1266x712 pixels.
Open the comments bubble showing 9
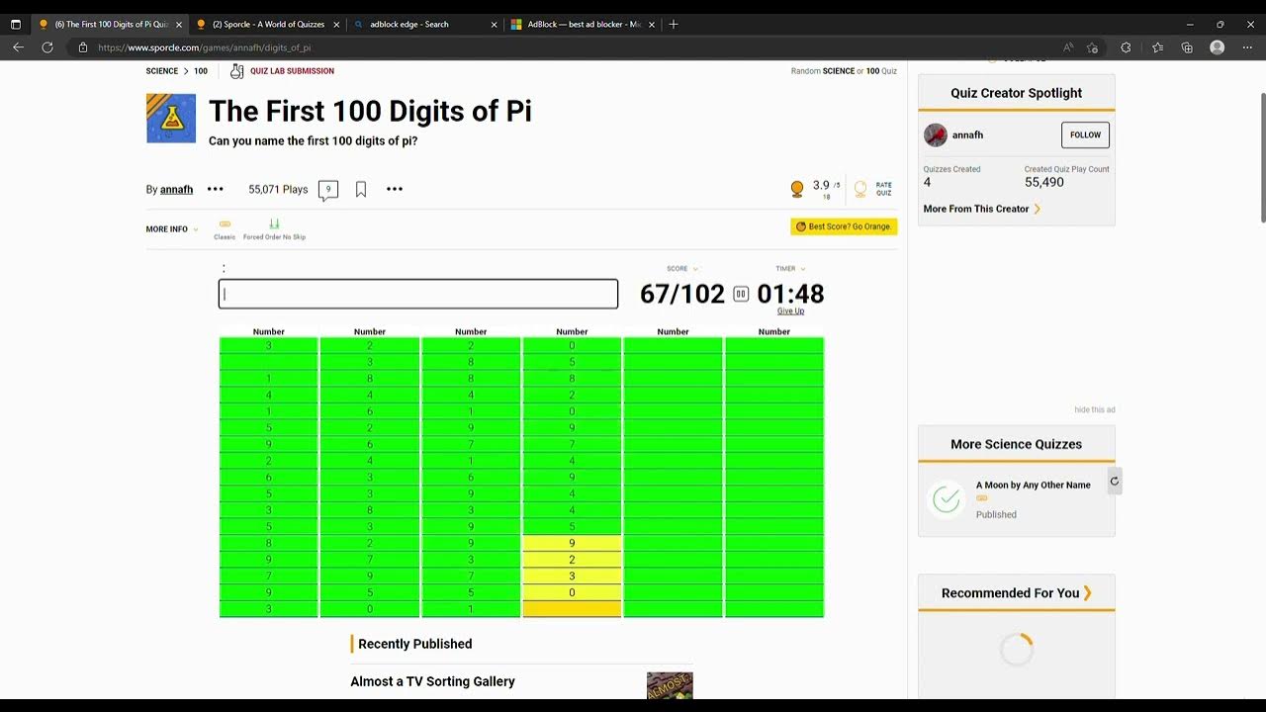328,190
